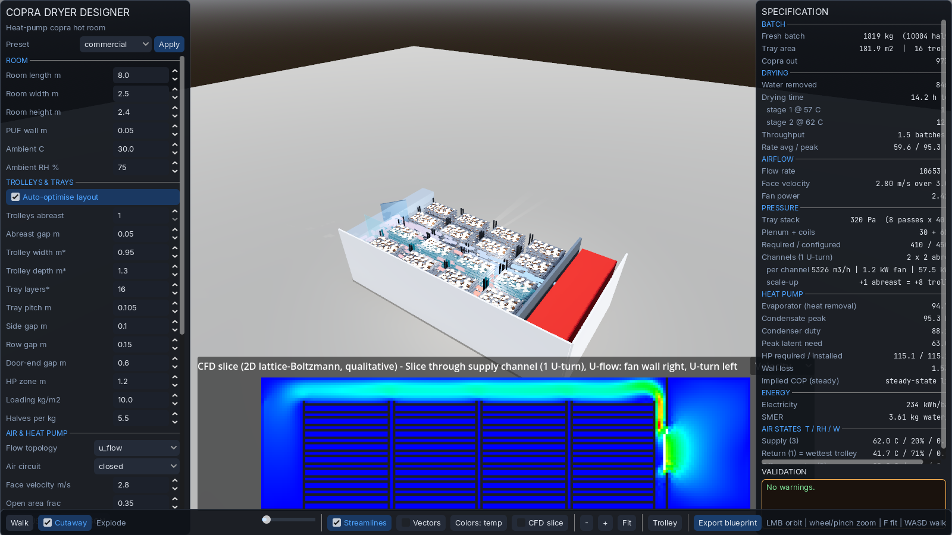Viewport: 952px width, 535px height.
Task: Increment Room length with up arrow
Action: 175,71
